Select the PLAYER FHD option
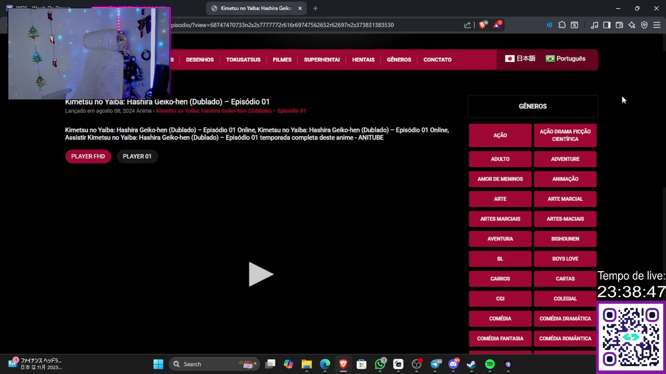Image resolution: width=666 pixels, height=374 pixels. 88,156
